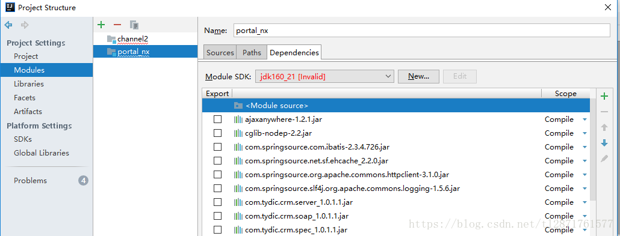
Task: Click the back navigation arrow
Action: pos(8,25)
